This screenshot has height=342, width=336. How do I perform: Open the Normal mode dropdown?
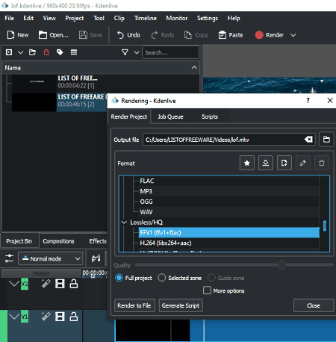51,258
